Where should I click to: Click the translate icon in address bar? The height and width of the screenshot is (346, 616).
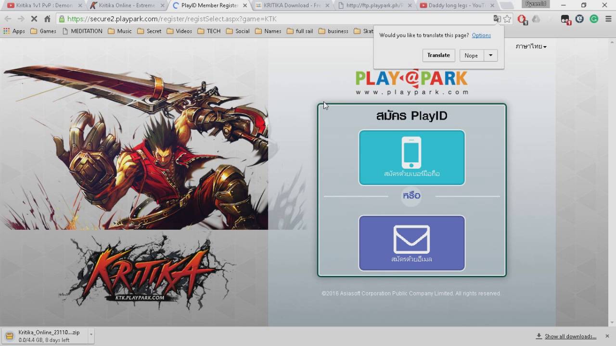[x=497, y=19]
